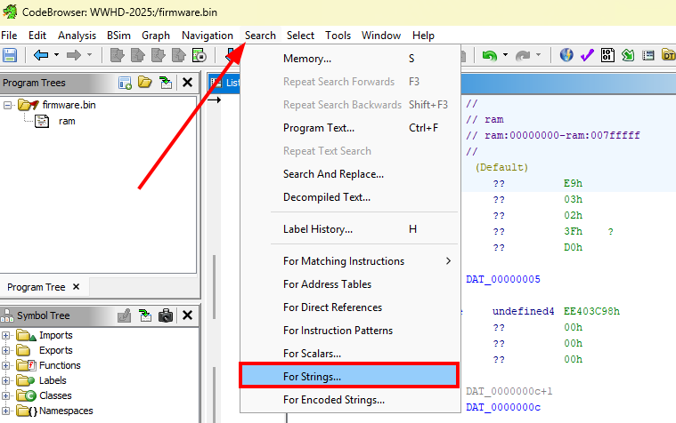The height and width of the screenshot is (423, 676).
Task: Open the undo history dropdown arrow
Action: [x=505, y=55]
